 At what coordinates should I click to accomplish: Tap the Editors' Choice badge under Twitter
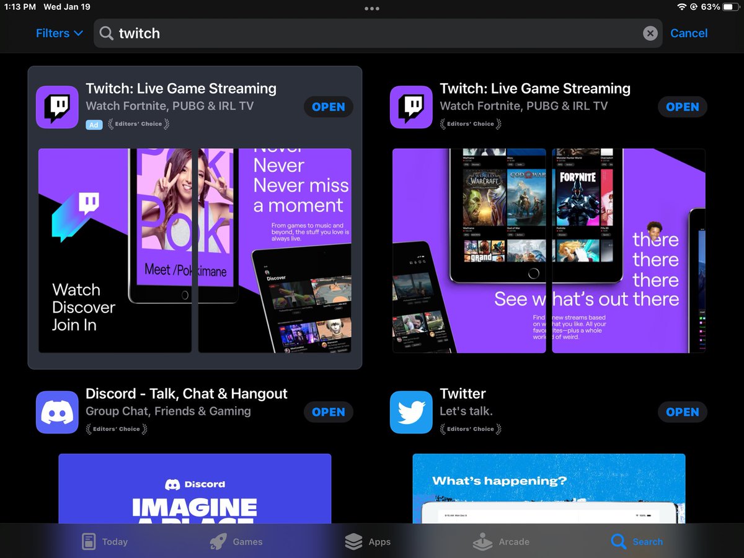[471, 429]
